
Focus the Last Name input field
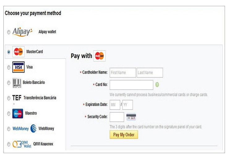pos(150,73)
